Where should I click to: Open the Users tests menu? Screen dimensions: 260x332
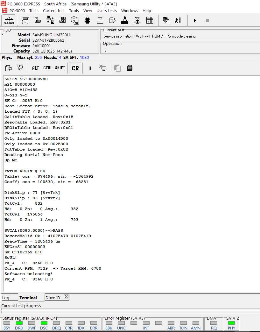107,11
